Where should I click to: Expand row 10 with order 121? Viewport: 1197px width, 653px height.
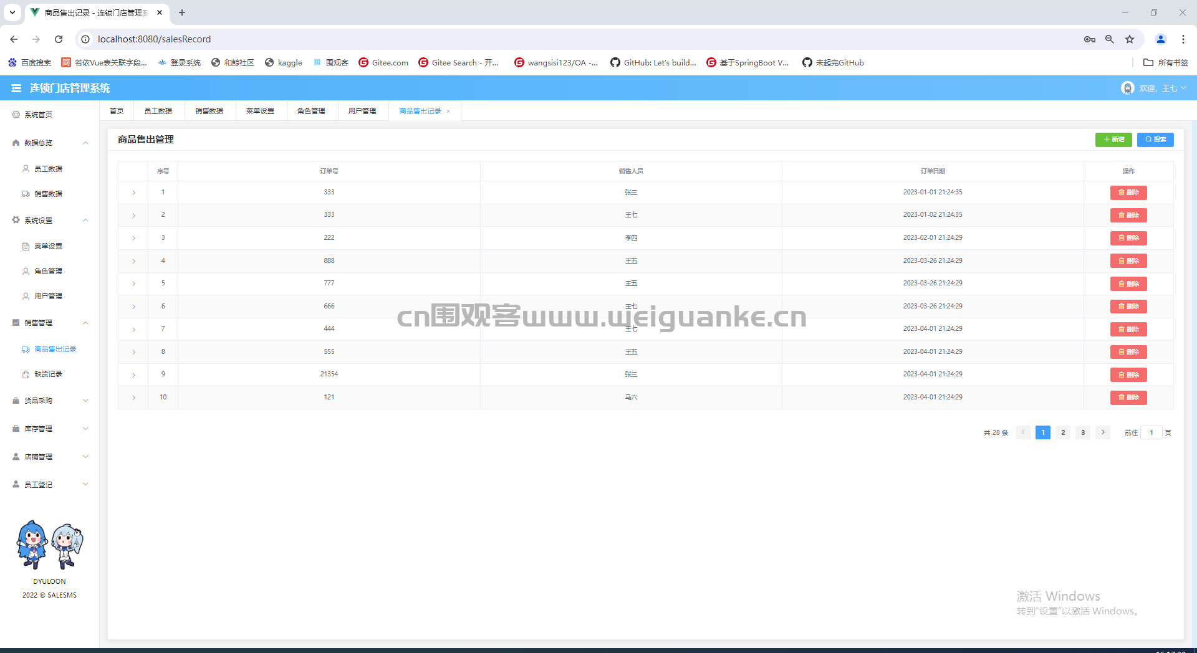click(x=133, y=398)
